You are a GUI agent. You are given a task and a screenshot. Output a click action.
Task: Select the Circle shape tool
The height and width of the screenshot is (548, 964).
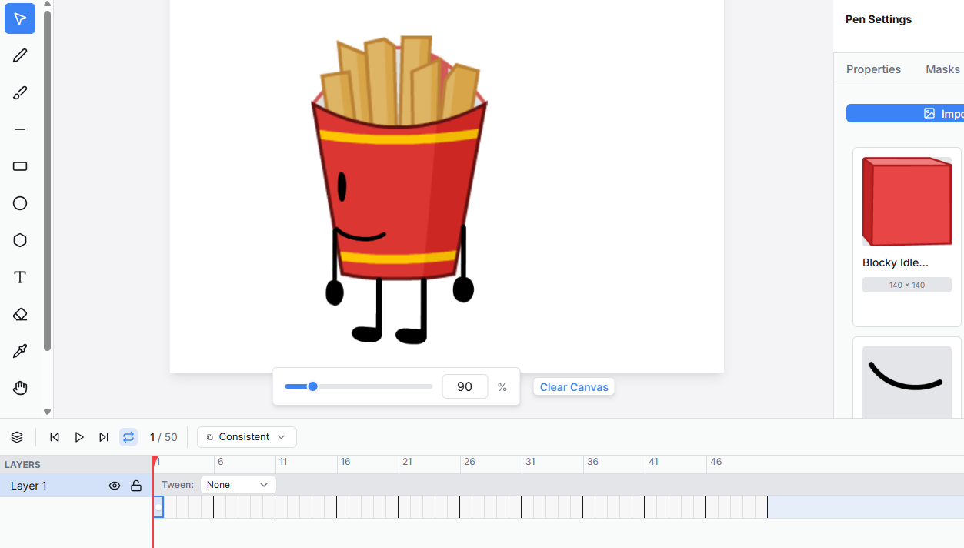[20, 203]
